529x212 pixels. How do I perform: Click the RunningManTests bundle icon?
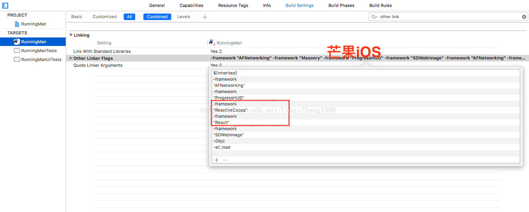tap(17, 51)
